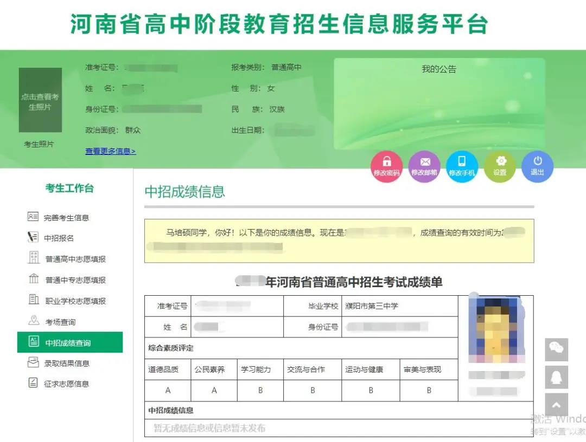Go to 普通高中志愿填报
Screen dimensions: 586x442
click(75, 259)
